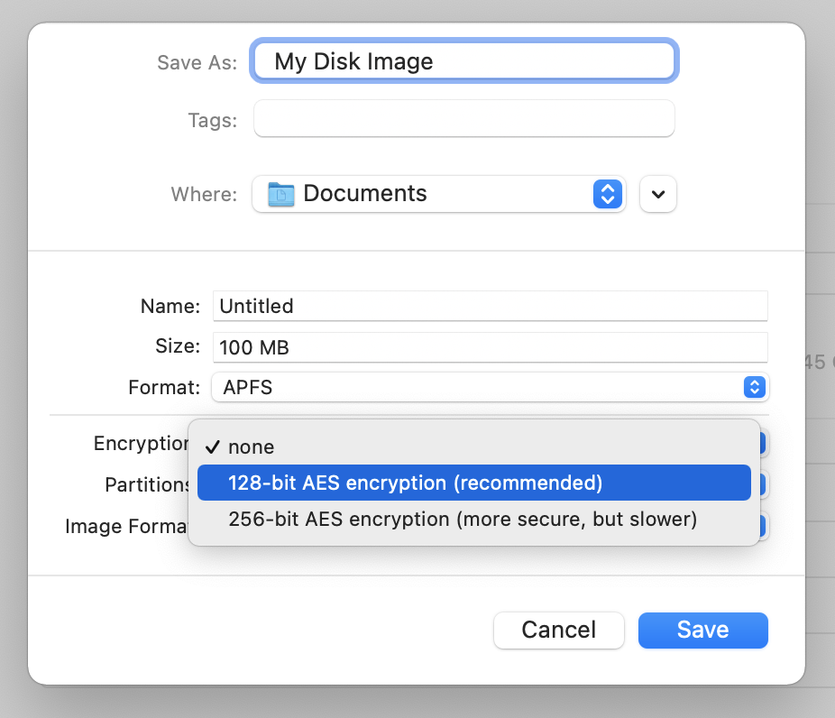
Task: Click the Partitions popup arrows edge
Action: 763,484
